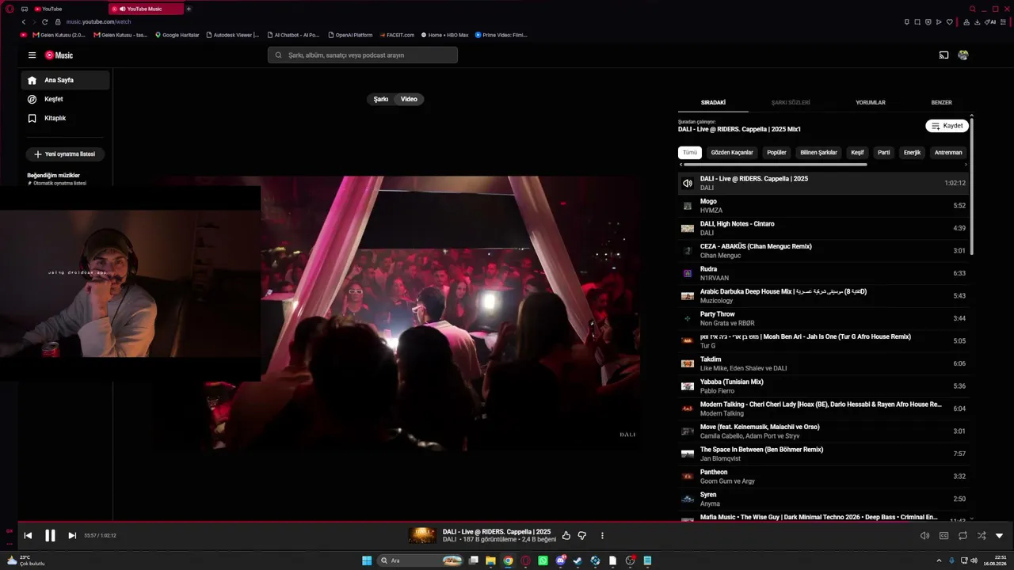Play DALI, High Notes - Cintaro from queue
This screenshot has width=1014, height=570.
[x=823, y=228]
